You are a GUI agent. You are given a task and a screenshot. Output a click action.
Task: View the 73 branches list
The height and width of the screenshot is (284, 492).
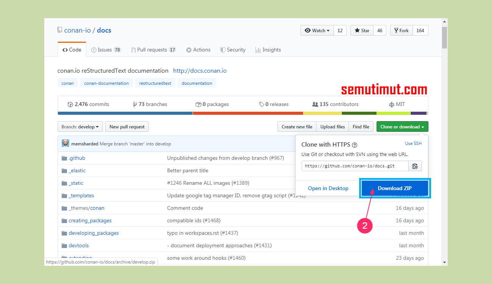tap(150, 104)
